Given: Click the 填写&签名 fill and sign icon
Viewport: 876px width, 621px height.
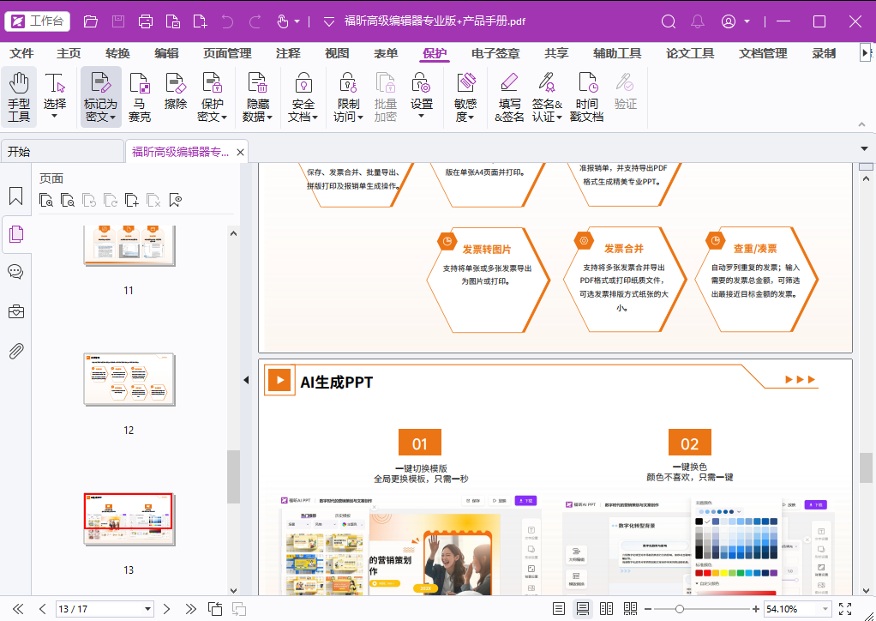Looking at the screenshot, I should [509, 97].
